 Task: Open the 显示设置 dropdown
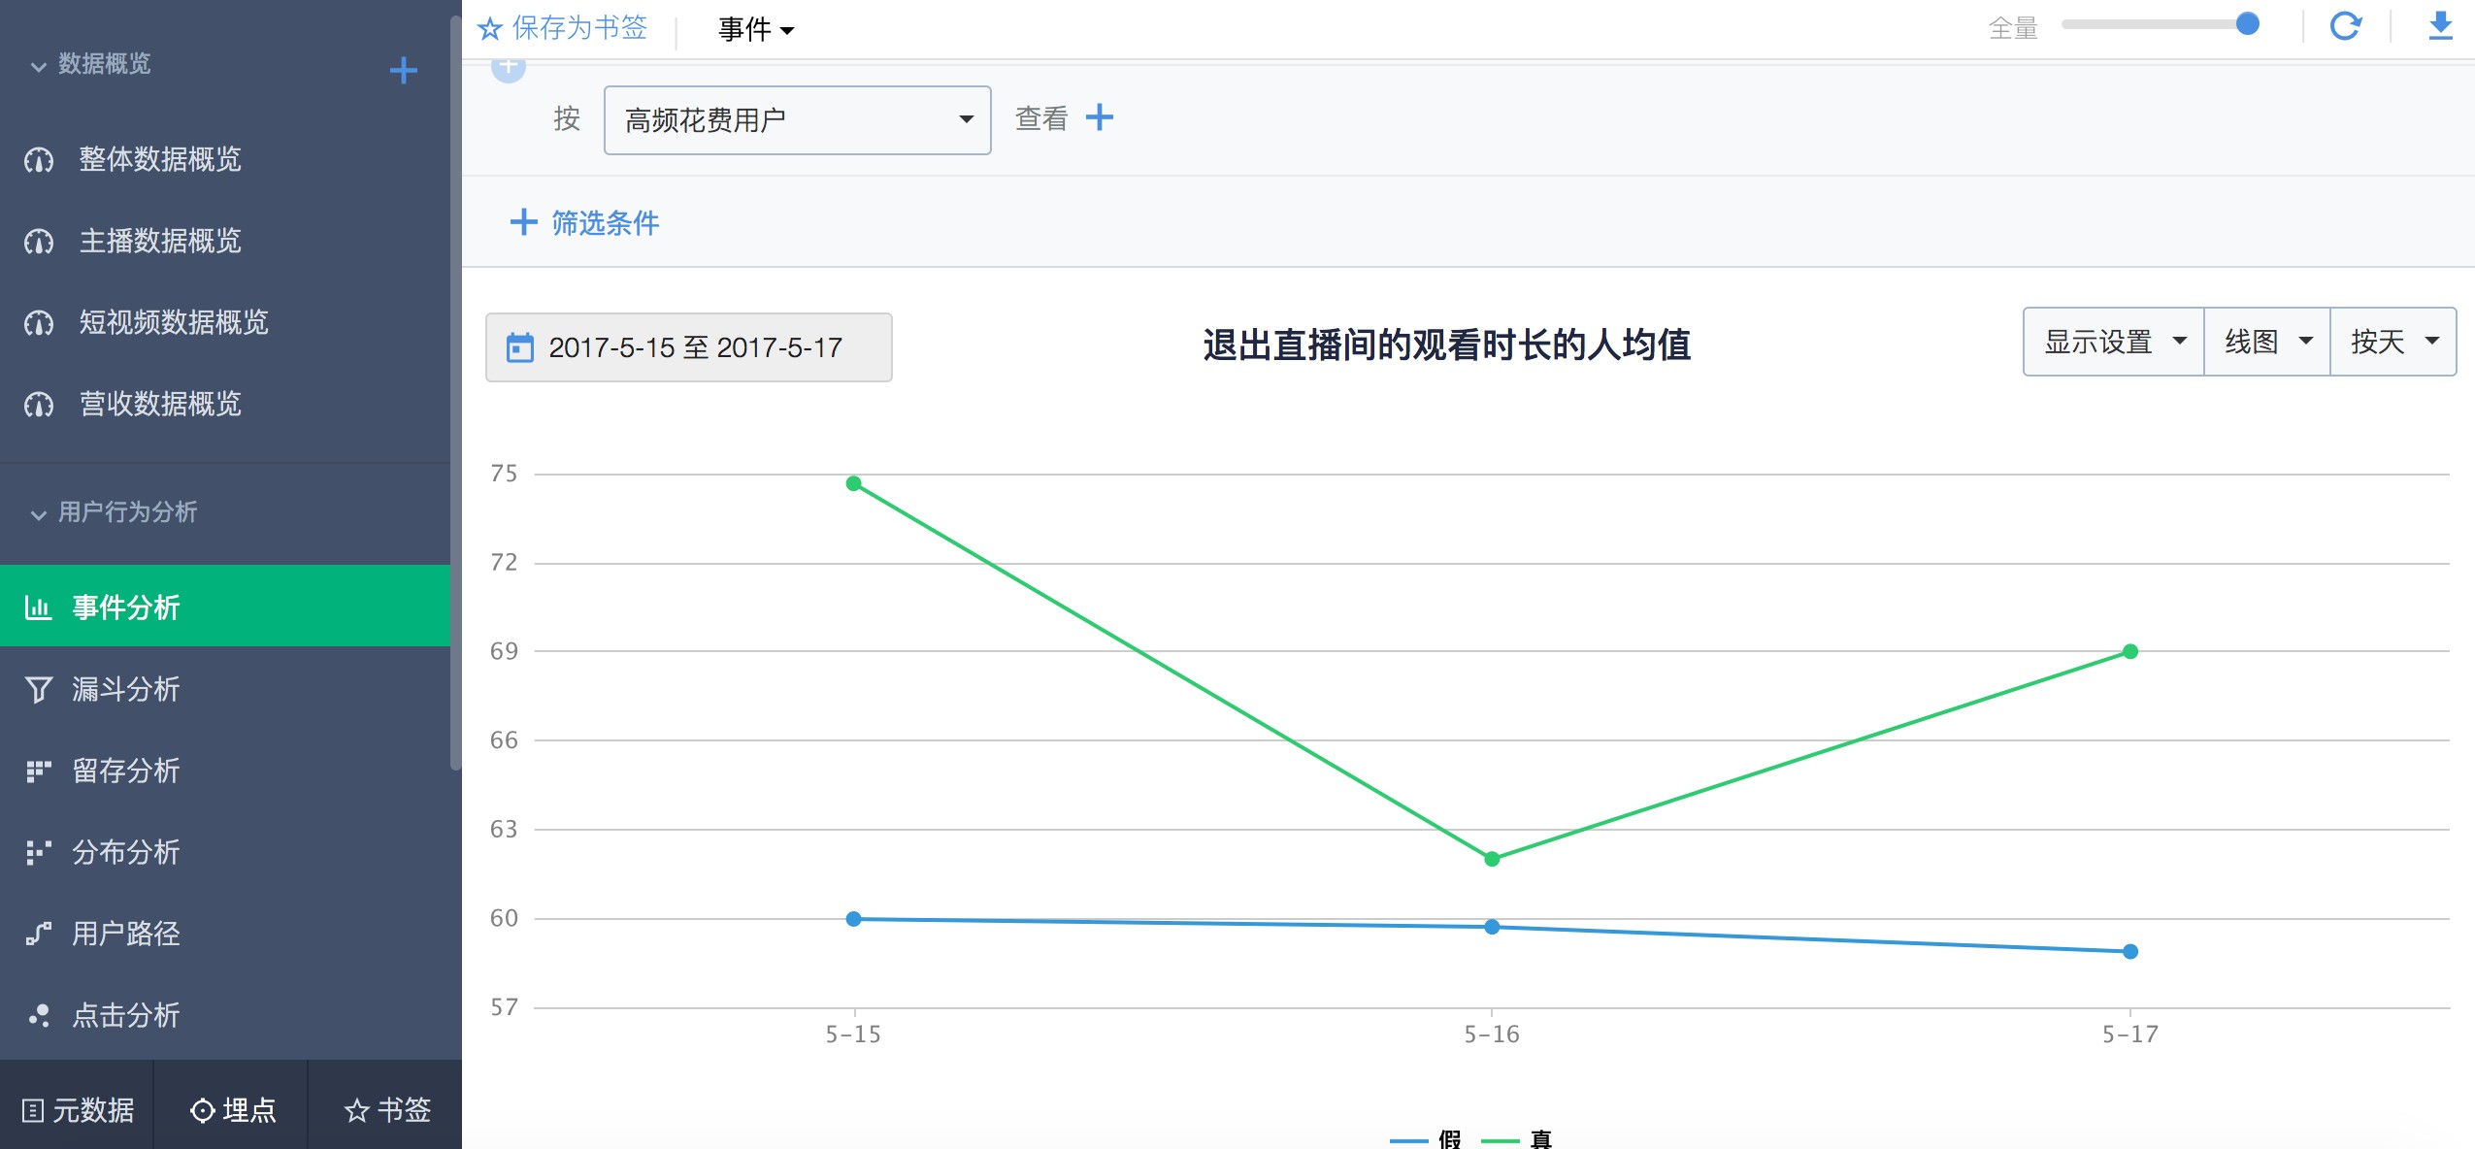click(2113, 342)
